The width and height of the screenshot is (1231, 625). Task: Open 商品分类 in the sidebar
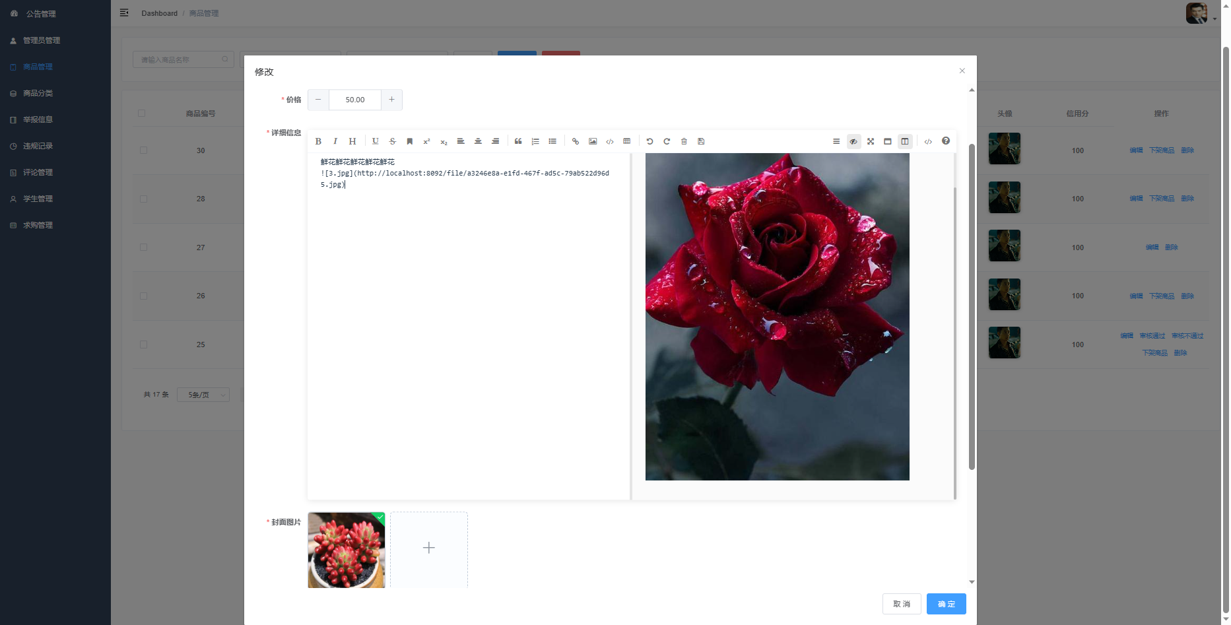38,93
